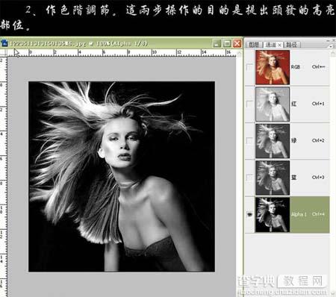Viewport: 336px width, 297px height.
Task: Hide the Alpha 1 channel with its eye icon
Action: 249,214
